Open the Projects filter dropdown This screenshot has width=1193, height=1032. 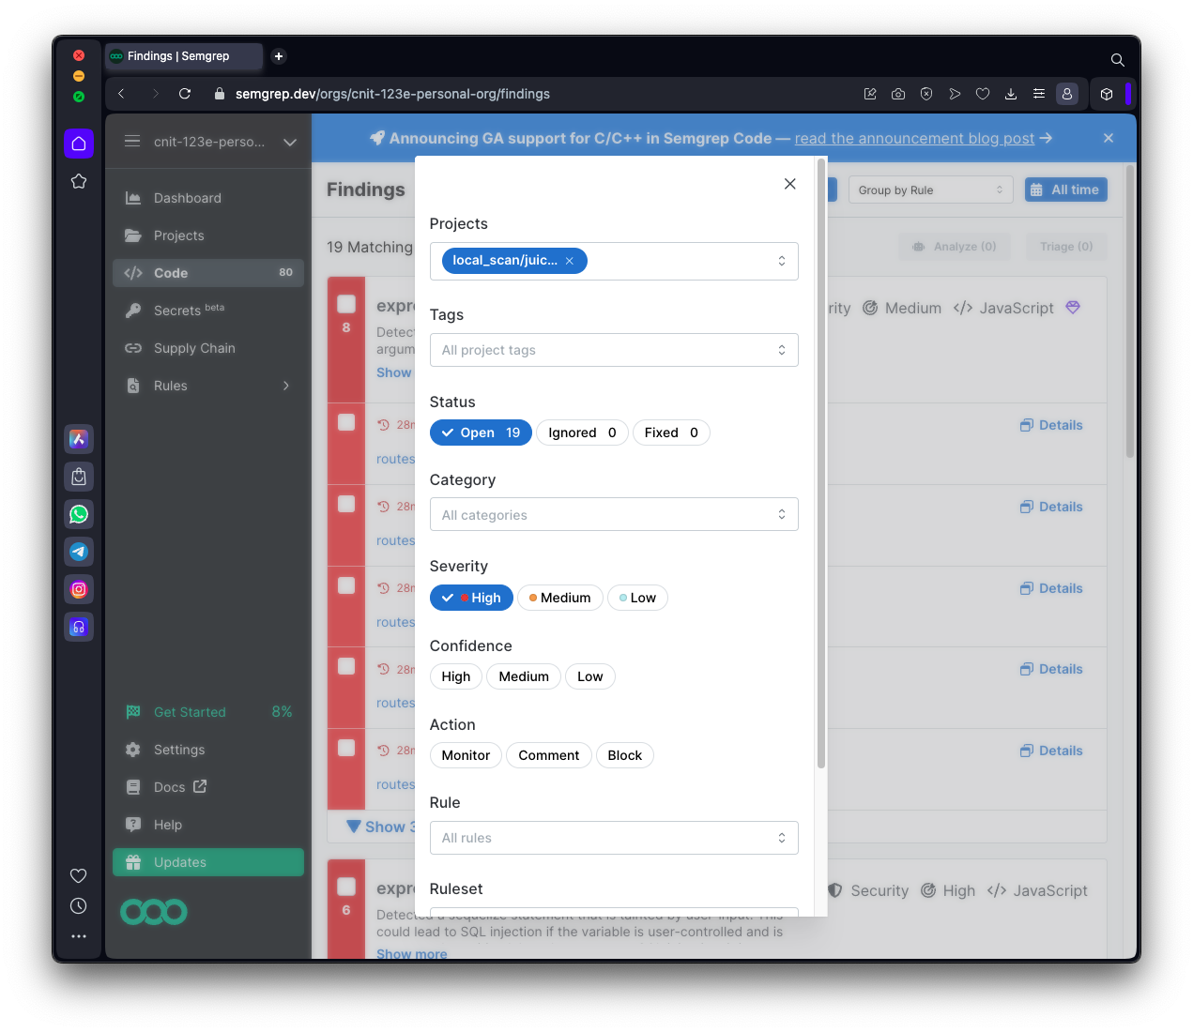(x=614, y=261)
